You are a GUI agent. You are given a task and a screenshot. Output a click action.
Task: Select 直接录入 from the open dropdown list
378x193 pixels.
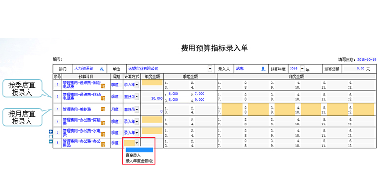133,155
